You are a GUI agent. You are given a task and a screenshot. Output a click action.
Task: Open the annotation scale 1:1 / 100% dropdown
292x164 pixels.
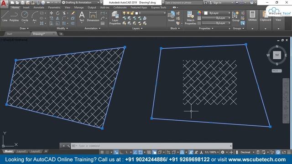click(212, 152)
